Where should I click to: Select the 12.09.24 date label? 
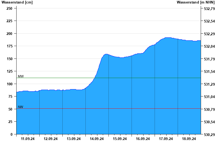point(51,139)
